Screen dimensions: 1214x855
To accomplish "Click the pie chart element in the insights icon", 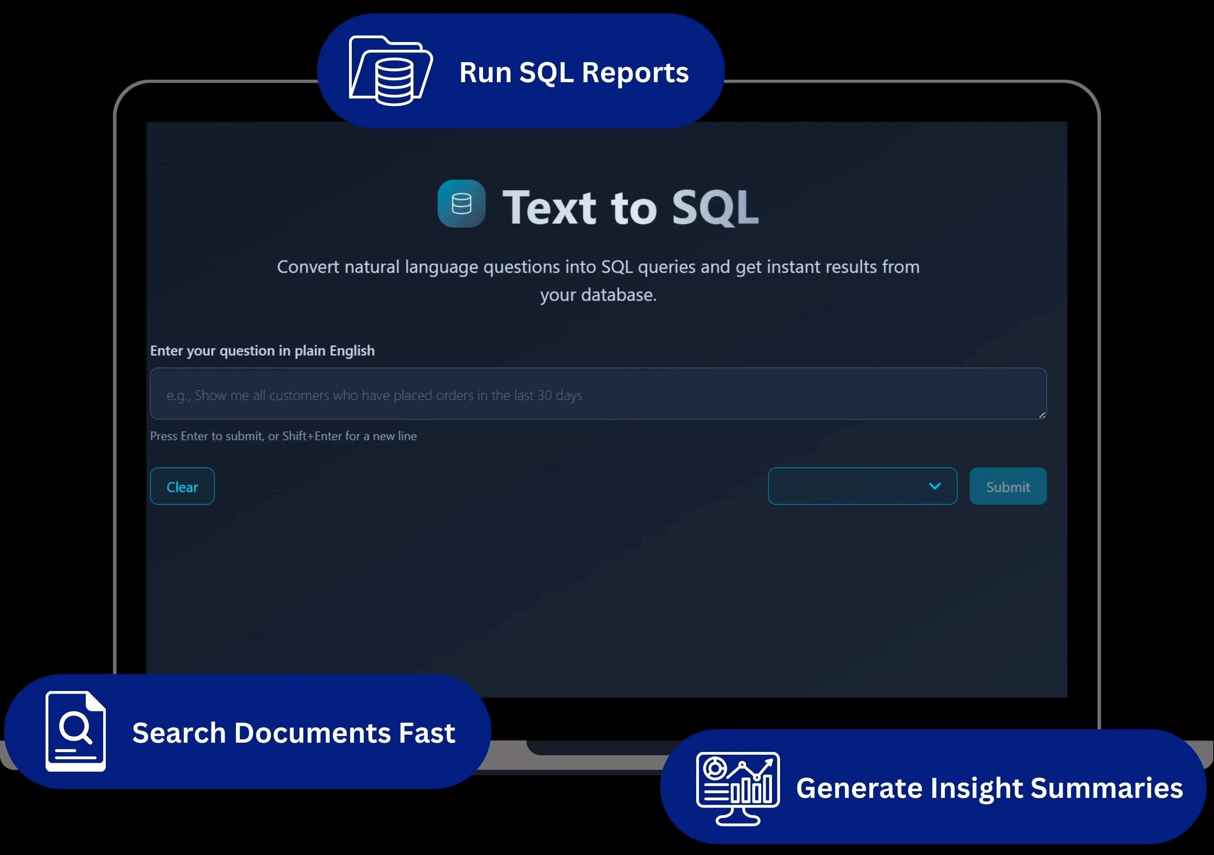I will click(715, 768).
